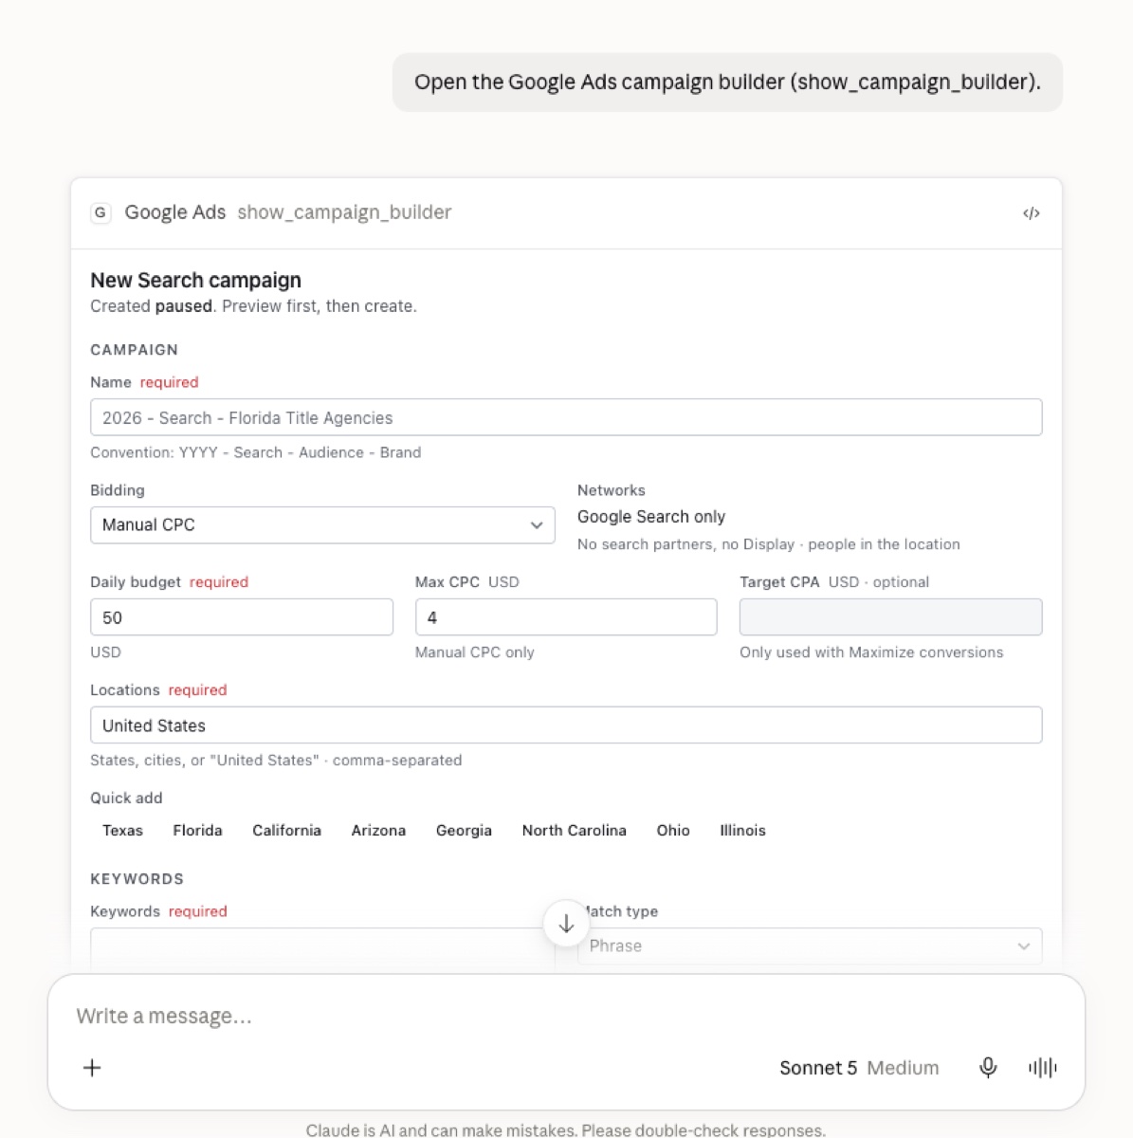
Task: Click the Google Search only text
Action: tap(651, 517)
